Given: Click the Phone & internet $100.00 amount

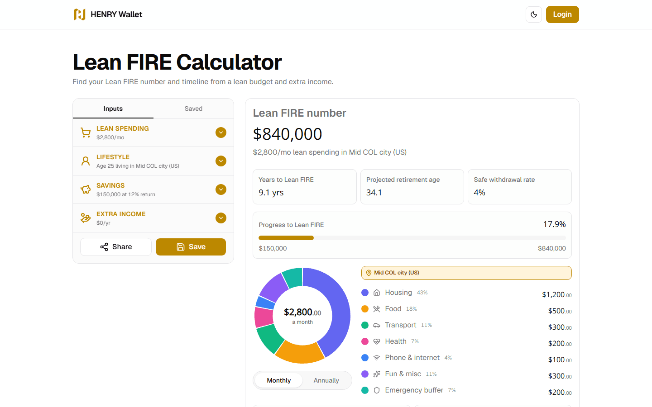Looking at the screenshot, I should tap(560, 360).
